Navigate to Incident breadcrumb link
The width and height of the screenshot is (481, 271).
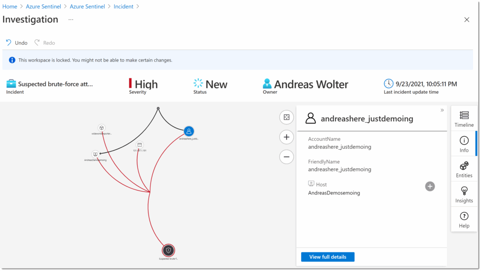coord(124,7)
